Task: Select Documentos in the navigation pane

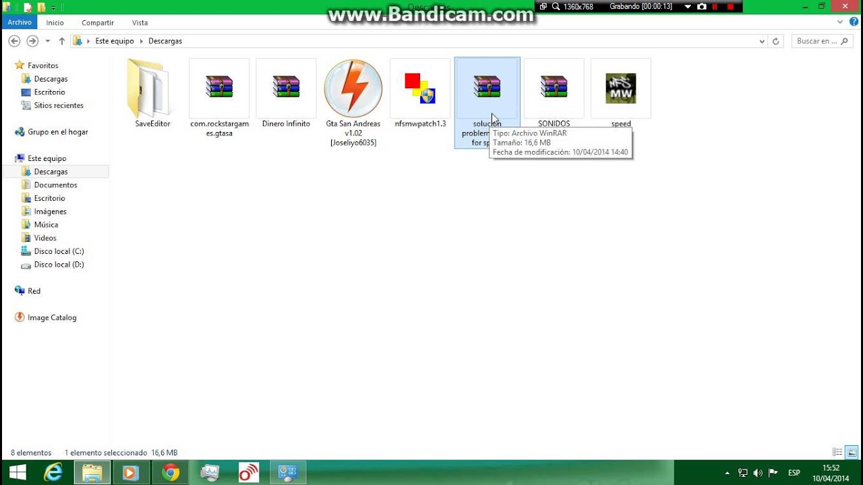Action: click(56, 185)
